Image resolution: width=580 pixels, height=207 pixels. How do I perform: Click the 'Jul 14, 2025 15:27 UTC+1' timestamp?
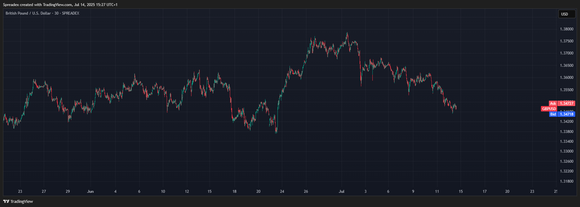[96, 5]
